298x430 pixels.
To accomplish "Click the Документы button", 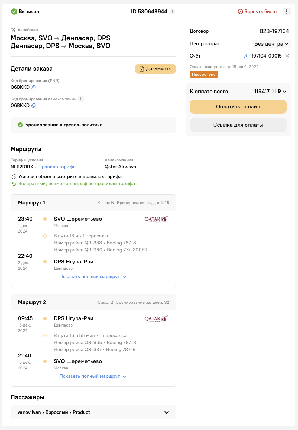I will pos(155,69).
